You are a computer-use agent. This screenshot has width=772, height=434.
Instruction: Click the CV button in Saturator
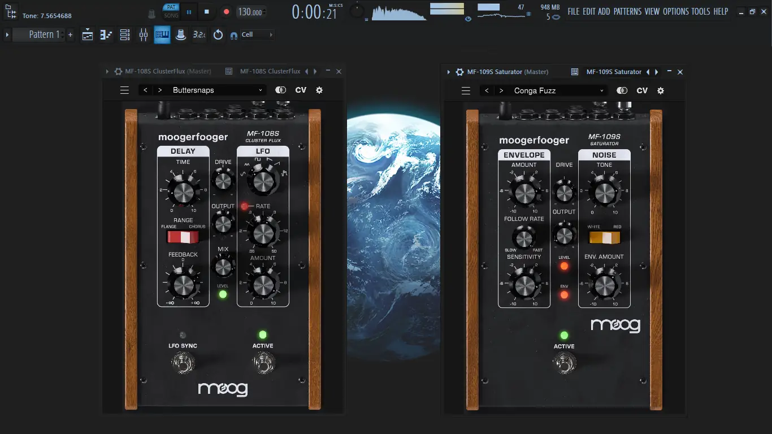point(642,90)
